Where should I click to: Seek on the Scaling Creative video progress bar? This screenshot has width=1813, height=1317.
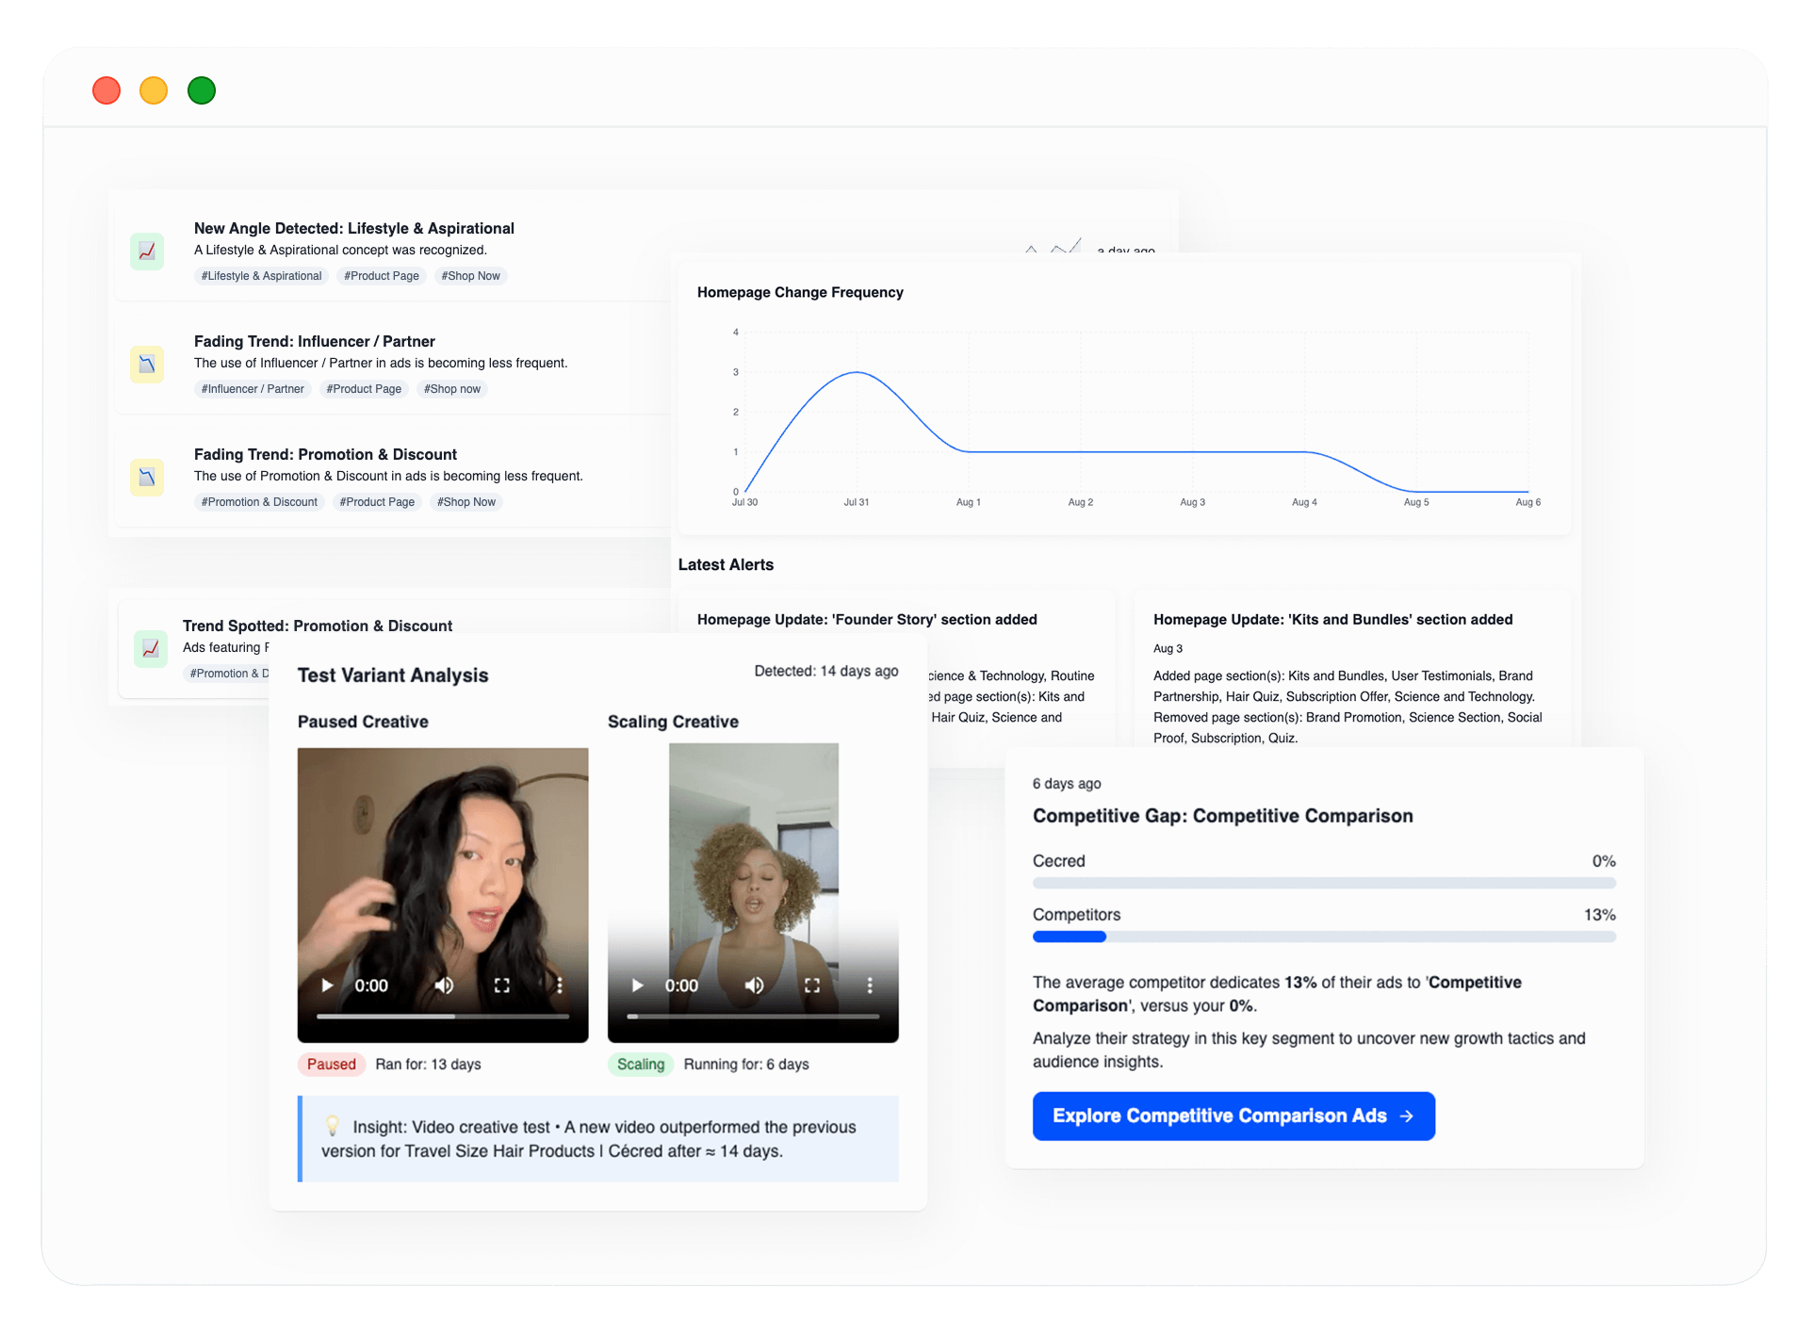point(753,1016)
